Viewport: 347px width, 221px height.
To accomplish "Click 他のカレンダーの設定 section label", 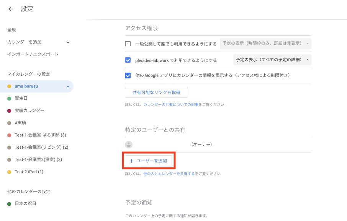I will (x=29, y=192).
